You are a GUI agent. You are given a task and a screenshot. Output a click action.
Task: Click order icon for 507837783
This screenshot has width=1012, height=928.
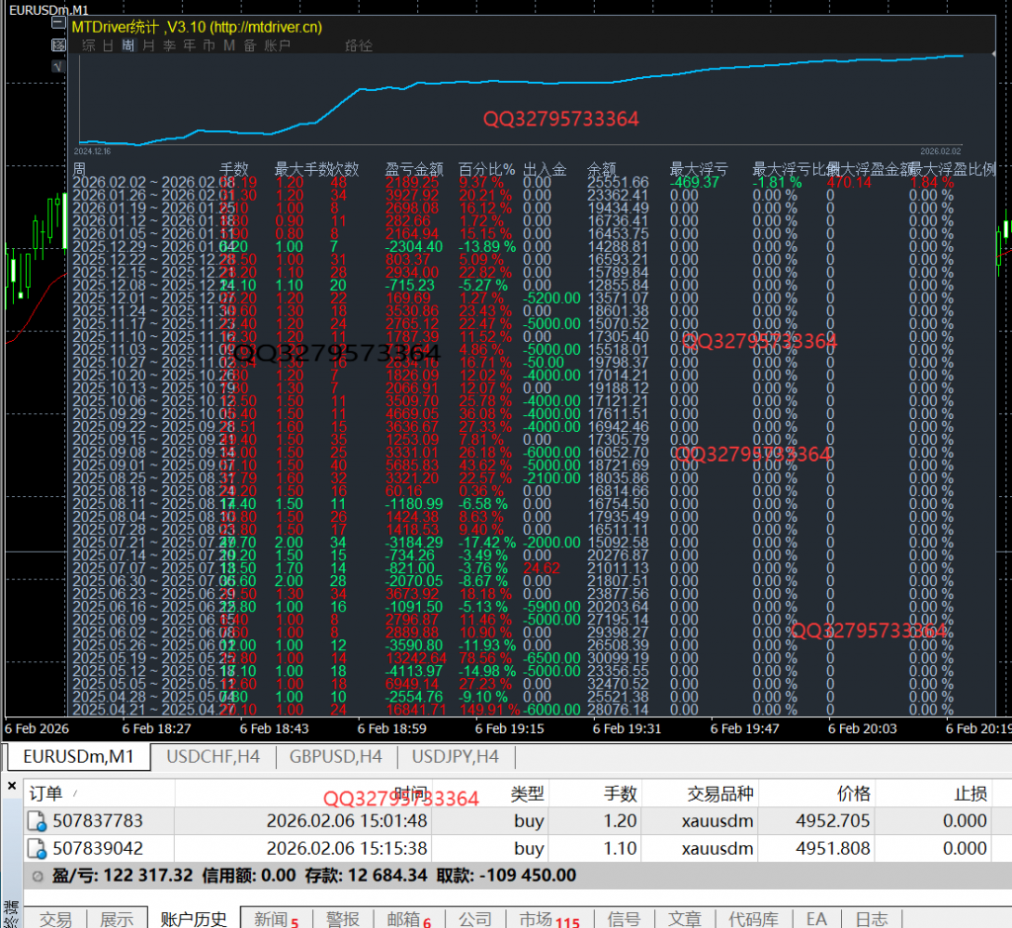pos(37,821)
